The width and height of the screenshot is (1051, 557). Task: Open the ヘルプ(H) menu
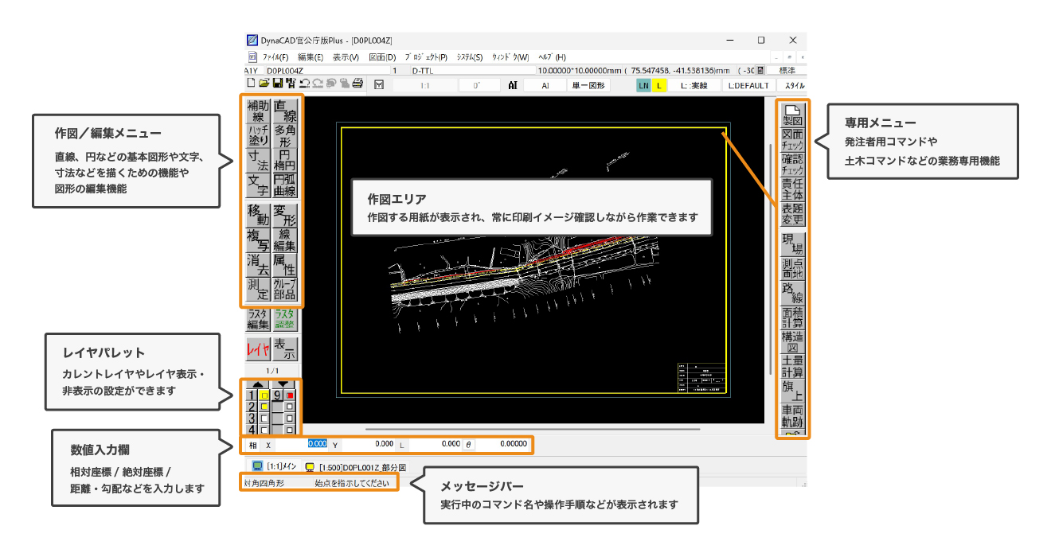click(x=553, y=57)
